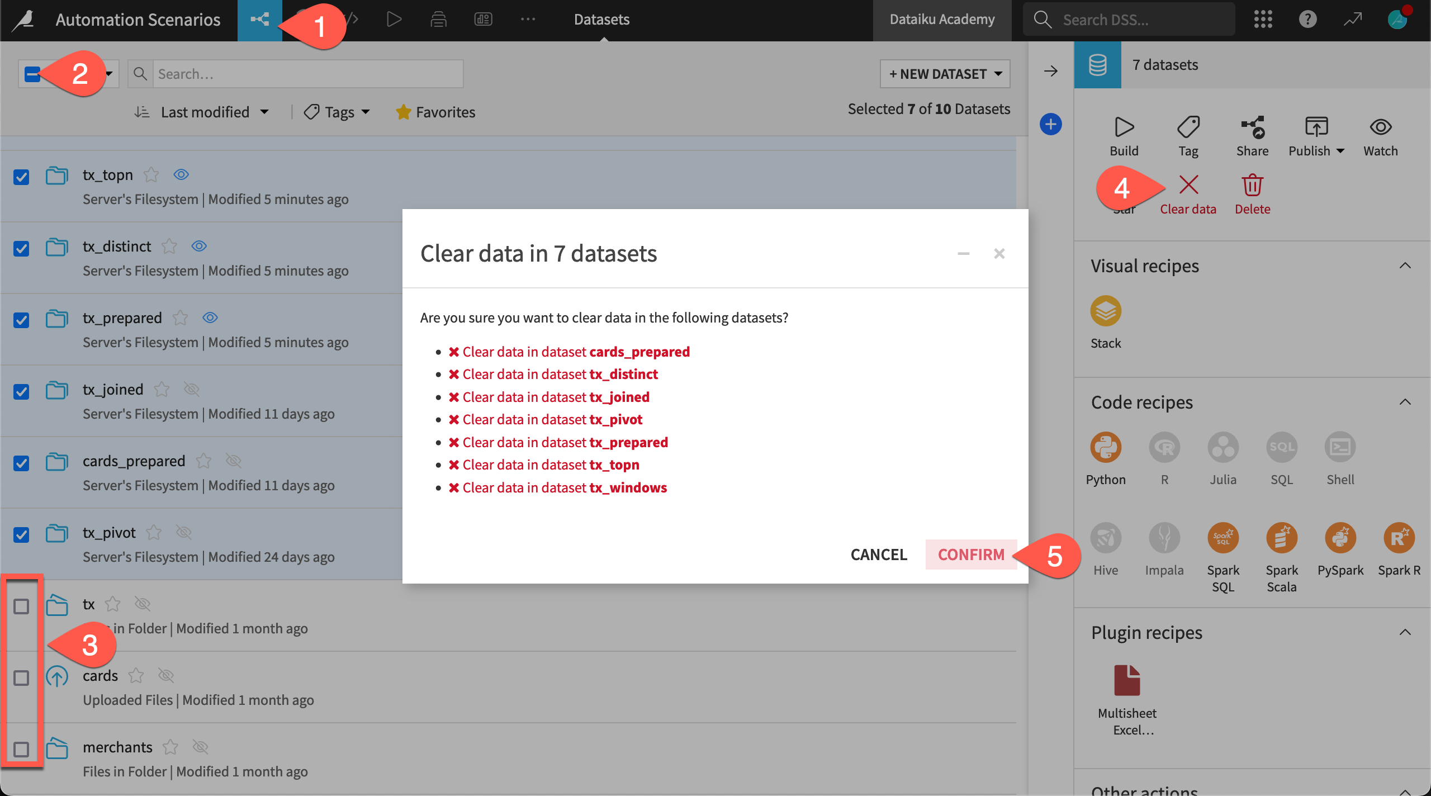Close the clear data dialog
This screenshot has height=796, width=1431.
coord(999,254)
